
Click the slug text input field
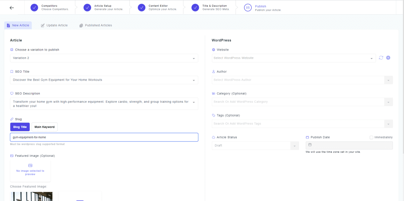point(104,137)
